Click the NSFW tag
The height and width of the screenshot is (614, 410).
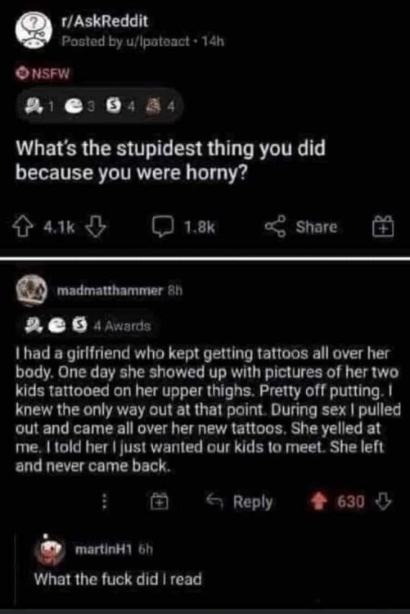click(43, 74)
